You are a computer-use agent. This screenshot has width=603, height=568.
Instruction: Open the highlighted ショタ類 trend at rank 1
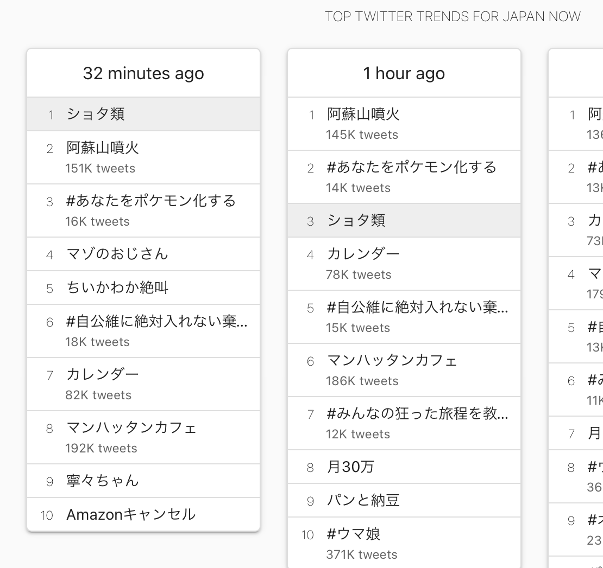tap(143, 114)
